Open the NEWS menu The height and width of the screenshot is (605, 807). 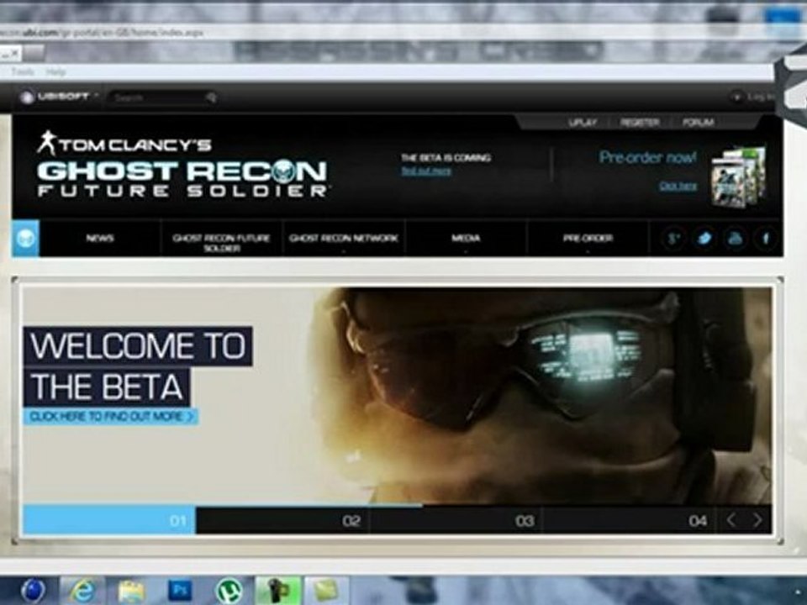[x=100, y=238]
